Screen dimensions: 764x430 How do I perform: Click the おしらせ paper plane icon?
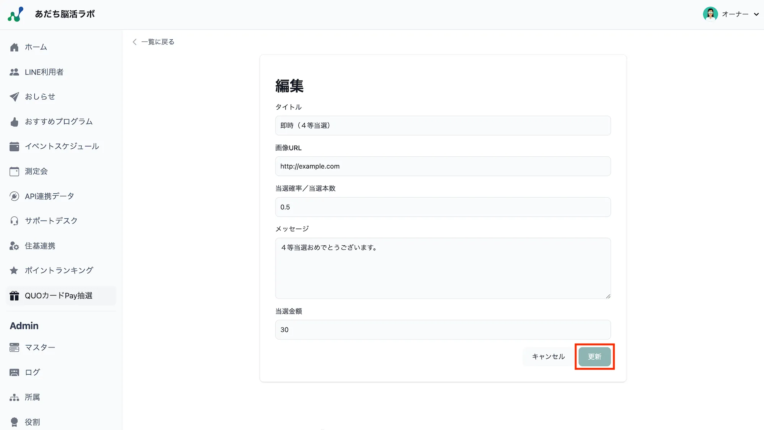pos(14,97)
